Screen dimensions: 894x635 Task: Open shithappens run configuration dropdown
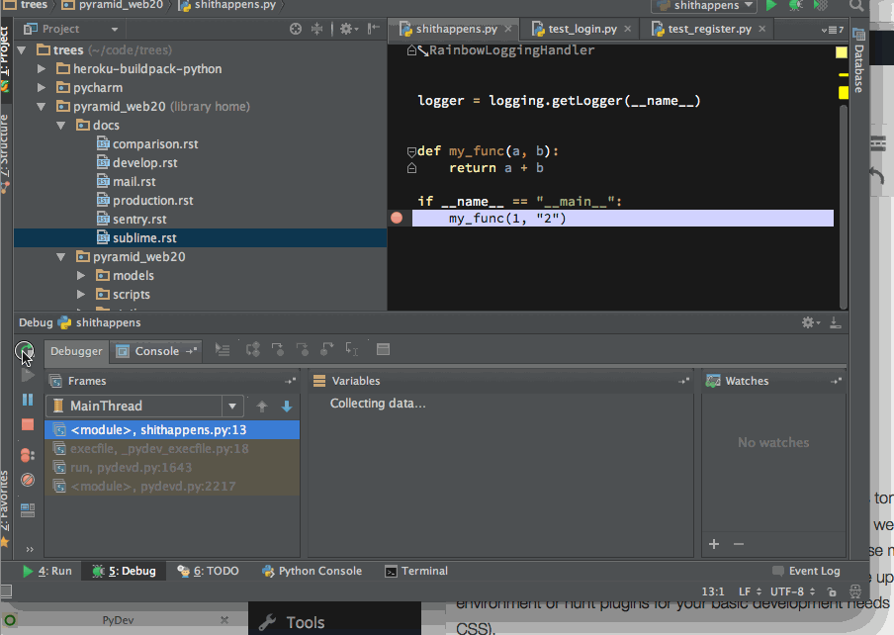pyautogui.click(x=704, y=6)
